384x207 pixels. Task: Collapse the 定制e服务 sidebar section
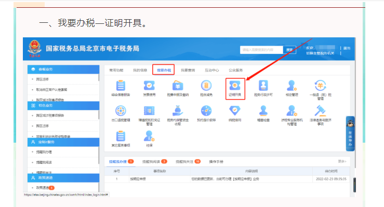point(63,142)
